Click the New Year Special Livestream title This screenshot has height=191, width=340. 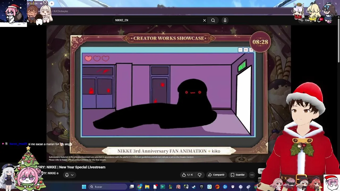click(82, 167)
